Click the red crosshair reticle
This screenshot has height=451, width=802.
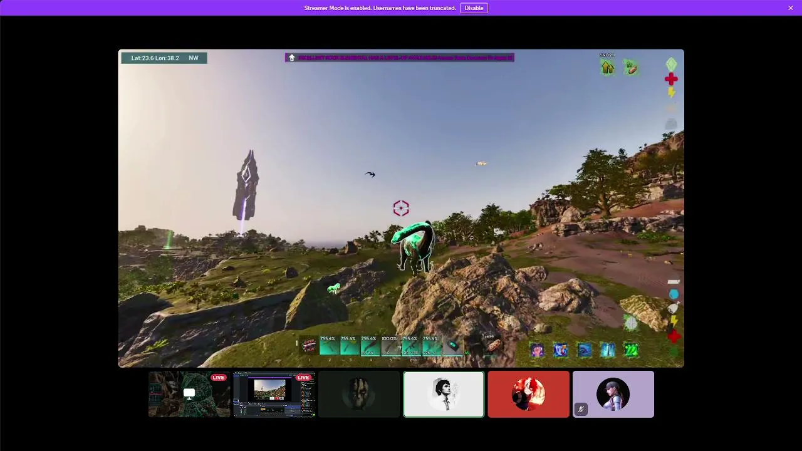tap(401, 208)
